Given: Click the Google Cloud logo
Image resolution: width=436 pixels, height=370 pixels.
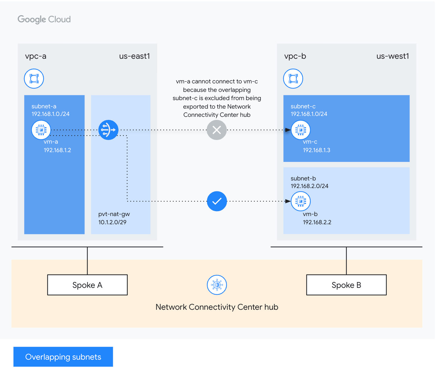Looking at the screenshot, I should 44,19.
